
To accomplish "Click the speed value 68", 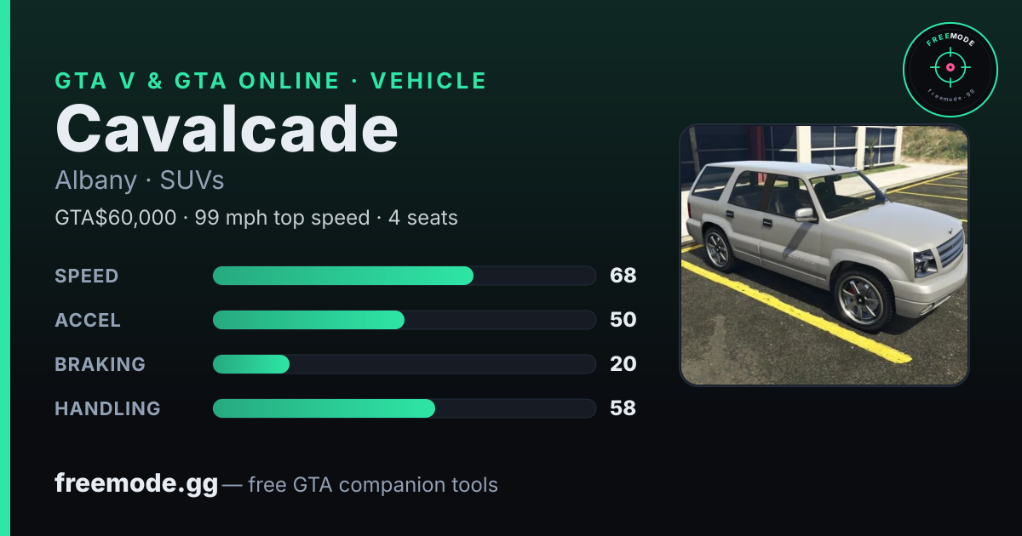I will pos(623,276).
